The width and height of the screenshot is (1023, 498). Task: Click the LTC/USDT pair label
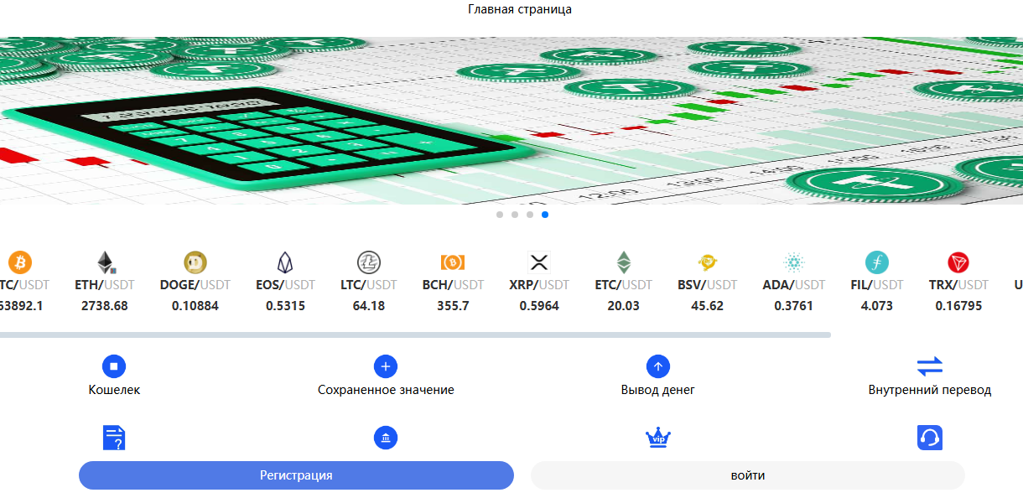click(x=369, y=285)
